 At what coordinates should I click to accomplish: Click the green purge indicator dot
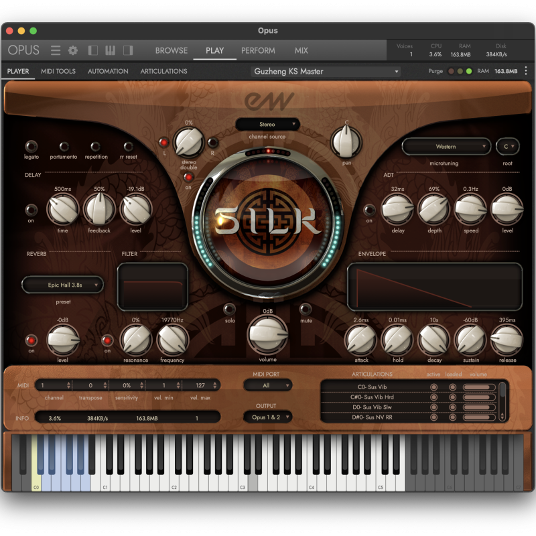(x=469, y=71)
